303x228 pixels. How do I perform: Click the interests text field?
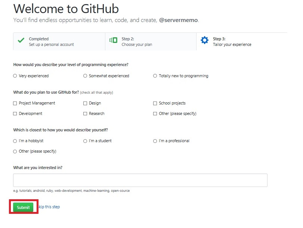(x=140, y=180)
